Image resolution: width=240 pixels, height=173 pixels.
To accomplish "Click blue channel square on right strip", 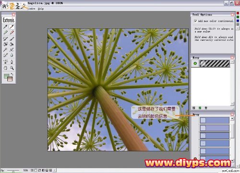I will click(238, 21).
